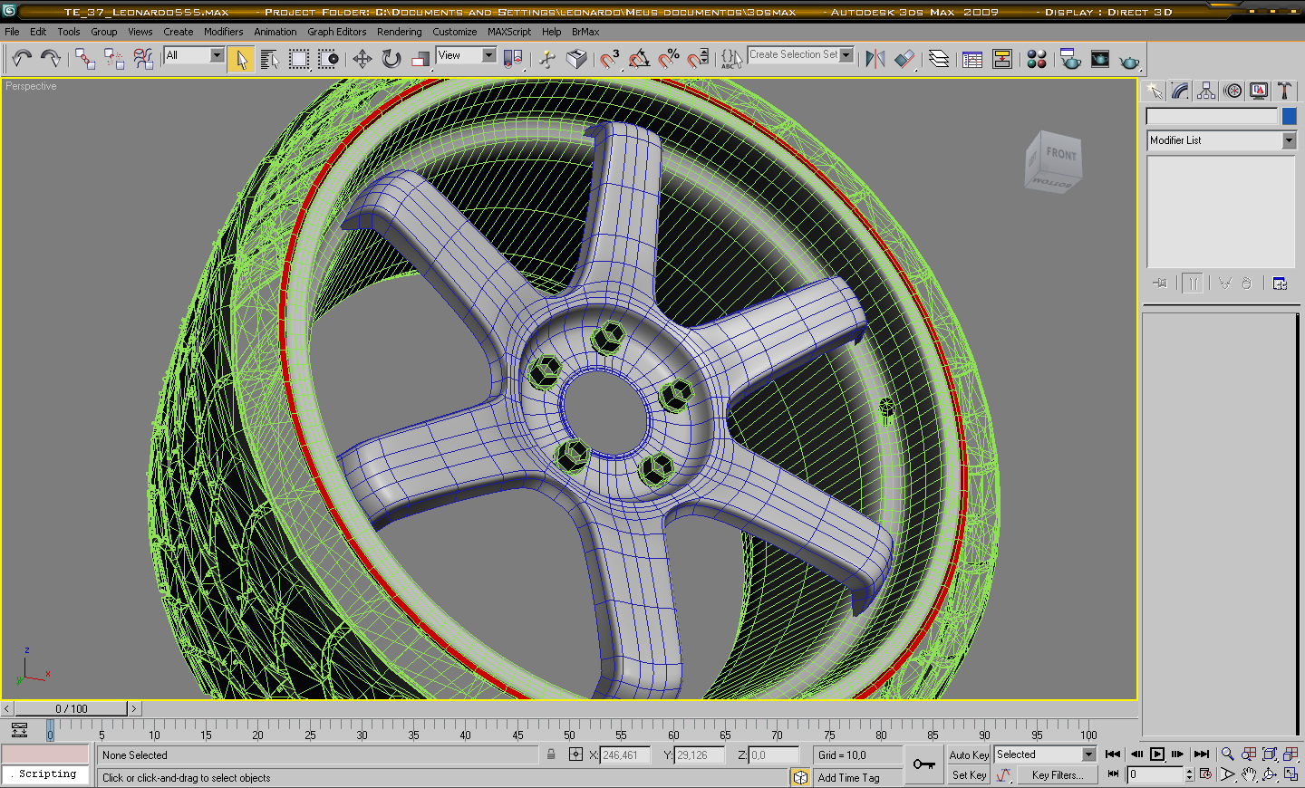Click the Auto Key button

pos(970,754)
